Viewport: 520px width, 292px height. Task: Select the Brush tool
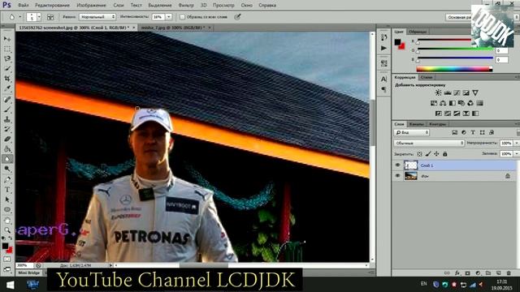(x=7, y=109)
